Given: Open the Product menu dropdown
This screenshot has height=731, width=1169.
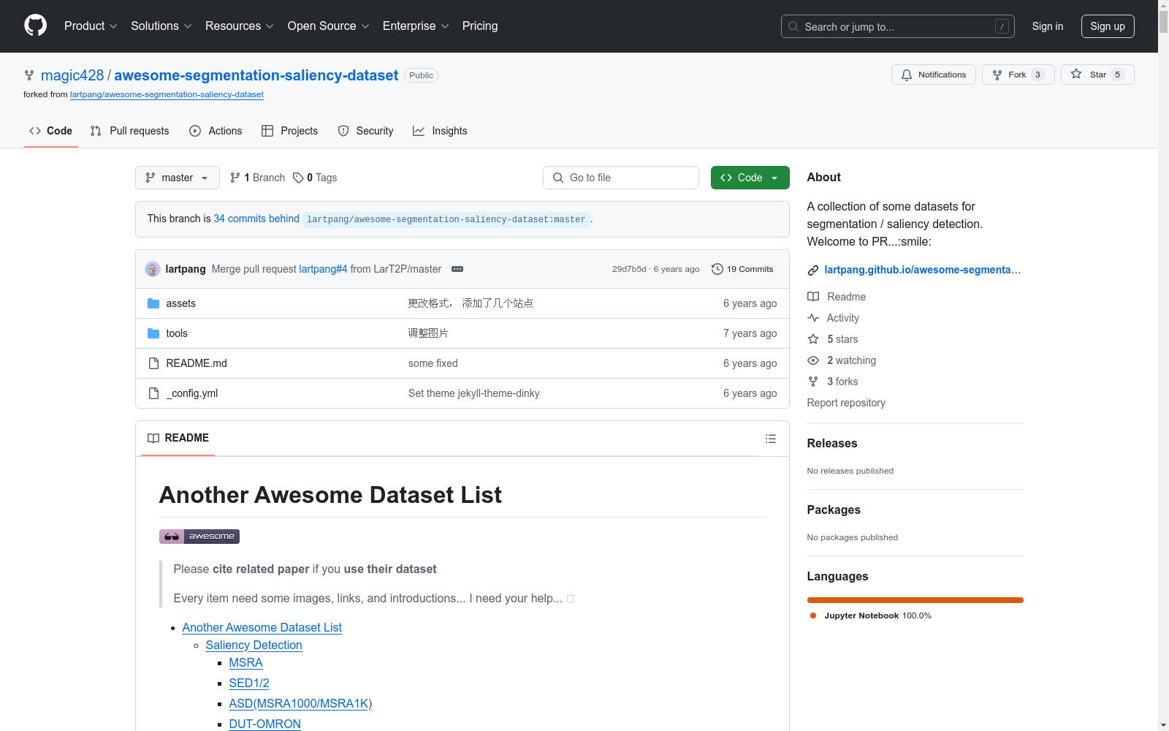Looking at the screenshot, I should [91, 26].
